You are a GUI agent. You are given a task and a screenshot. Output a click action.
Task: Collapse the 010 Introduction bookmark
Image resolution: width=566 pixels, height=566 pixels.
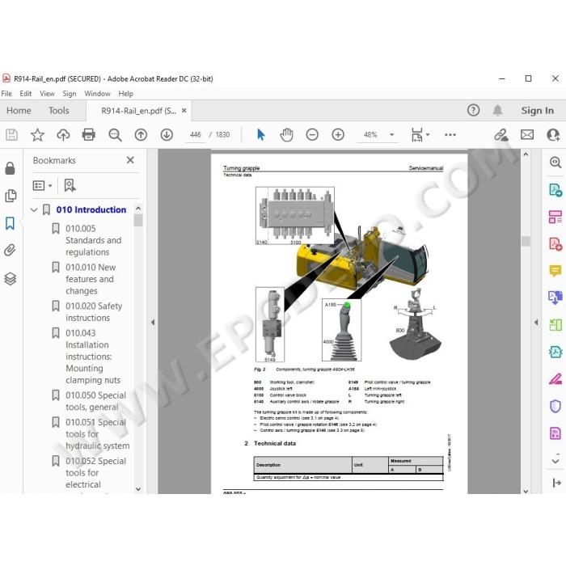34,209
